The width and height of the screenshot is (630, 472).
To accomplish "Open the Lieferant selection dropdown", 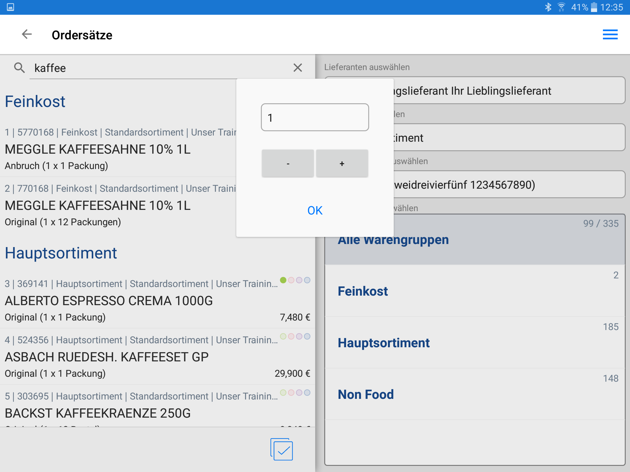I will click(508, 91).
